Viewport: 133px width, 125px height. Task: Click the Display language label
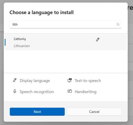coord(35,81)
